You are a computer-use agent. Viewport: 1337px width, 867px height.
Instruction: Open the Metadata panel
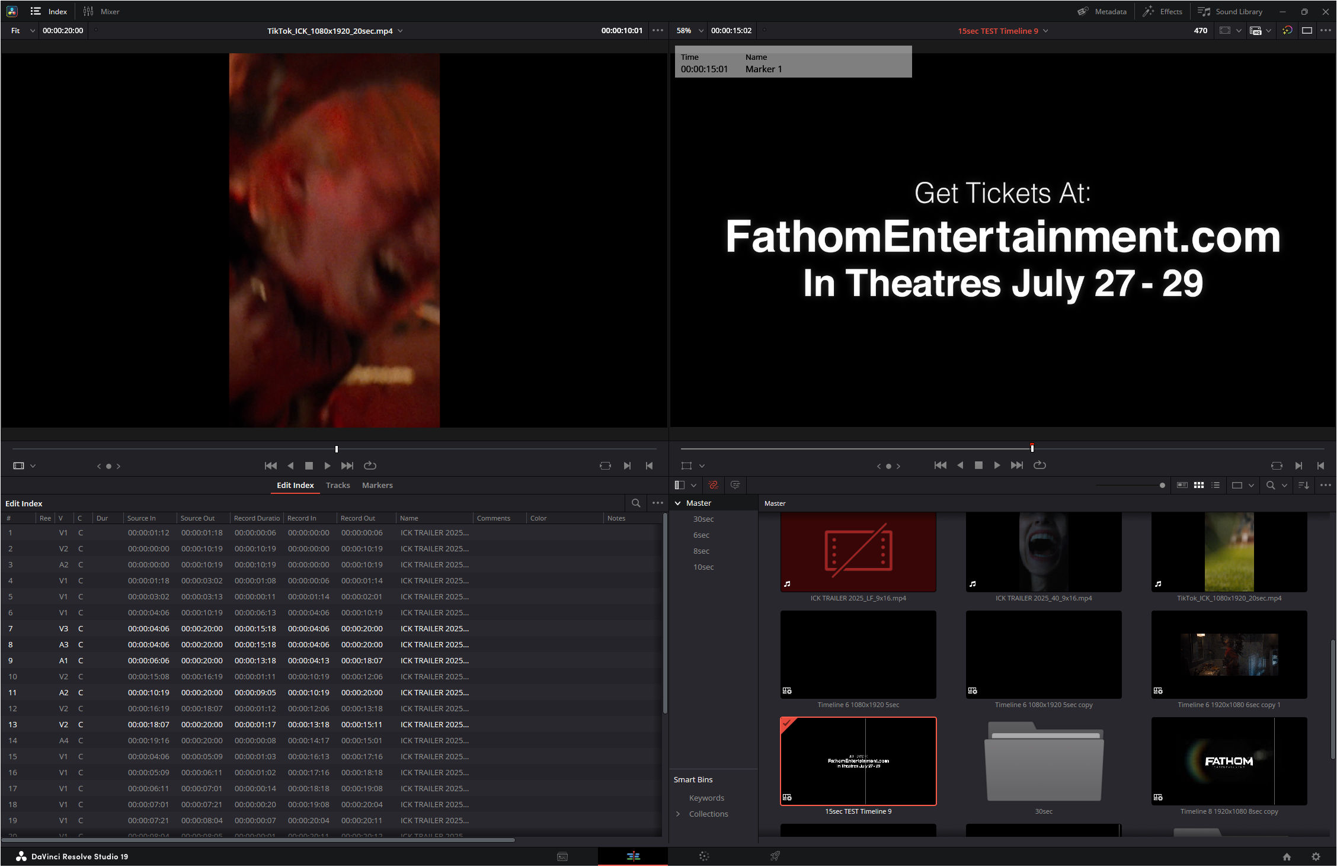tap(1102, 11)
